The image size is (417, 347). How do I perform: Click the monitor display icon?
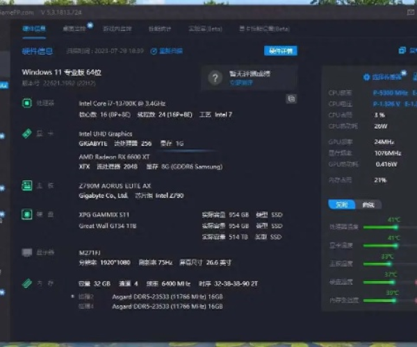[x=26, y=252]
